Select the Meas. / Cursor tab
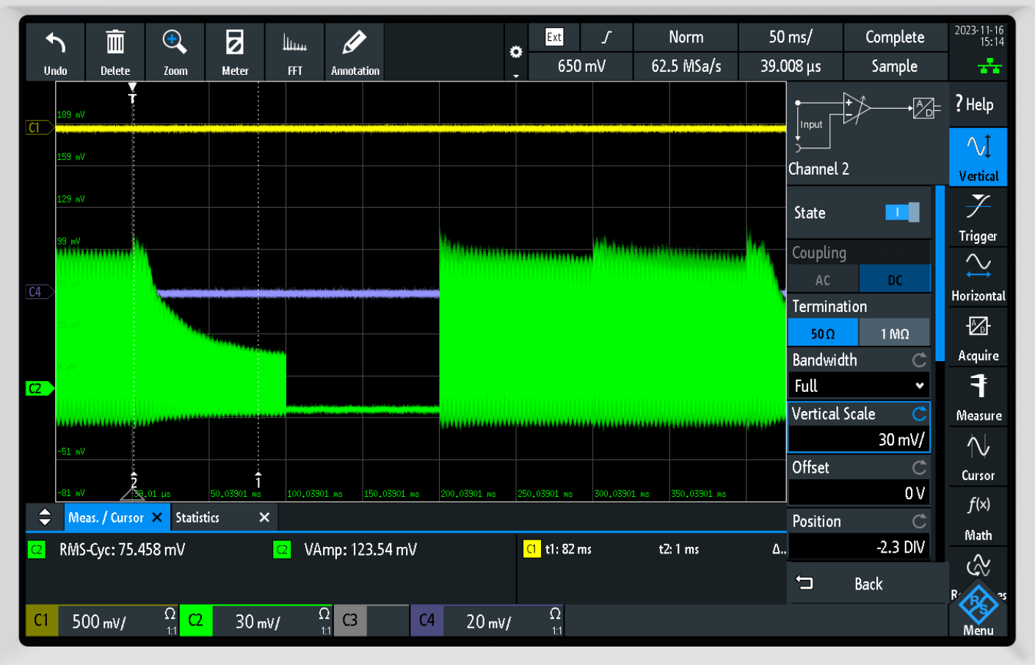 (x=106, y=517)
